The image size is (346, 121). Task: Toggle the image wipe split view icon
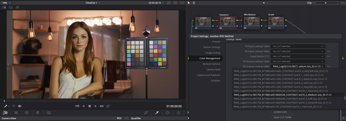coord(4,8)
